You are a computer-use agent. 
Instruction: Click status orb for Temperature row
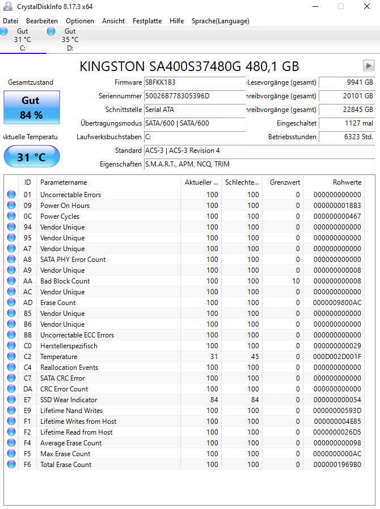pyautogui.click(x=11, y=356)
